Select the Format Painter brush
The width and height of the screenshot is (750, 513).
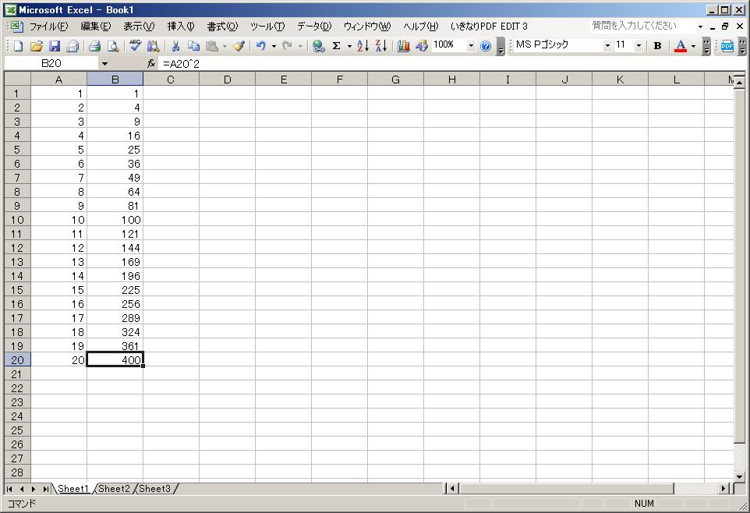pos(239,46)
